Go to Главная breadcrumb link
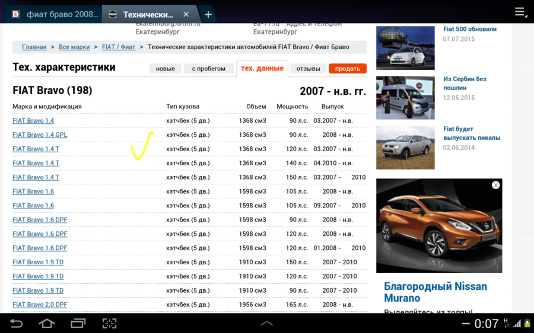Viewport: 534px width, 333px height. pyautogui.click(x=34, y=47)
